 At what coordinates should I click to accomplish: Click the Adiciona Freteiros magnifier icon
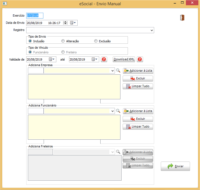click(118, 152)
